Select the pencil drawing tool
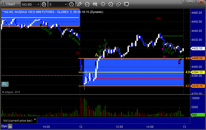Image resolution: width=206 pixels, height=130 pixels. pos(79,4)
